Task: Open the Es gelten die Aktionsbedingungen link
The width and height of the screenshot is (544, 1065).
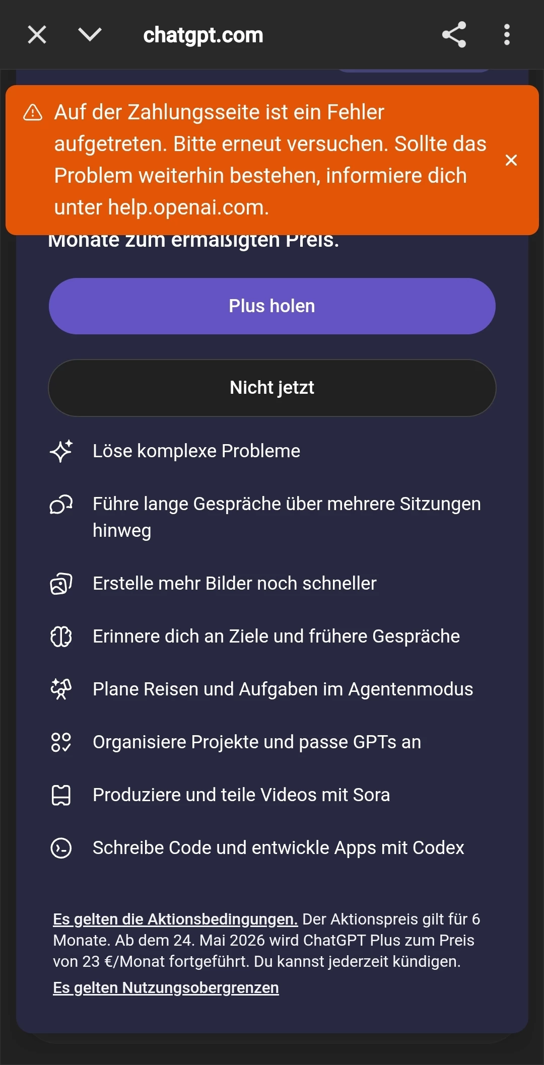Action: [175, 919]
